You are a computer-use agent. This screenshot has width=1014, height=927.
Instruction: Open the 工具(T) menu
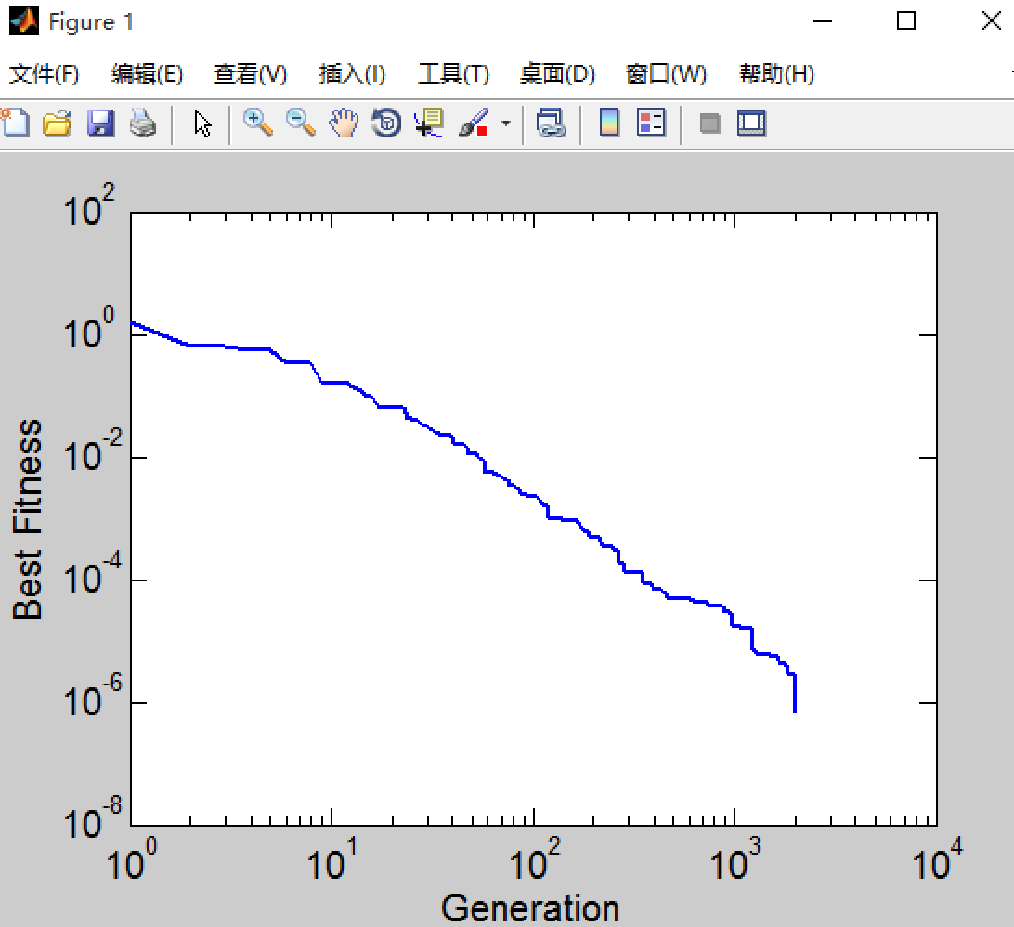click(453, 73)
